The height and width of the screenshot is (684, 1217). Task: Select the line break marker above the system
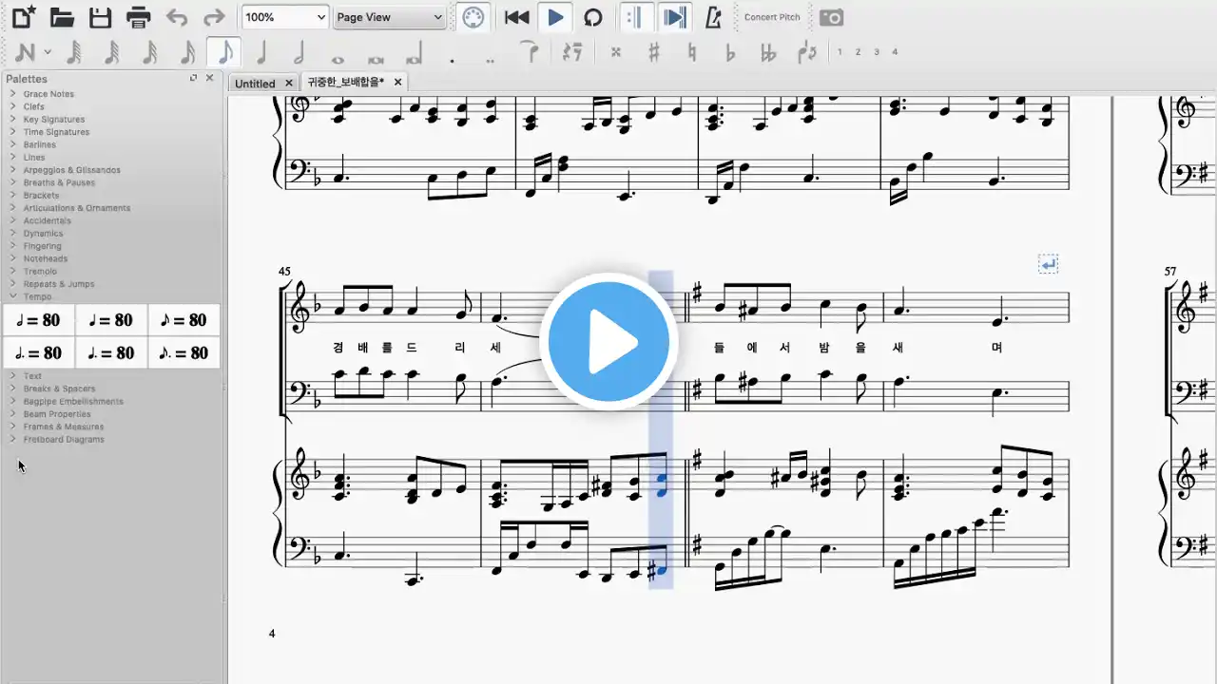(x=1048, y=265)
